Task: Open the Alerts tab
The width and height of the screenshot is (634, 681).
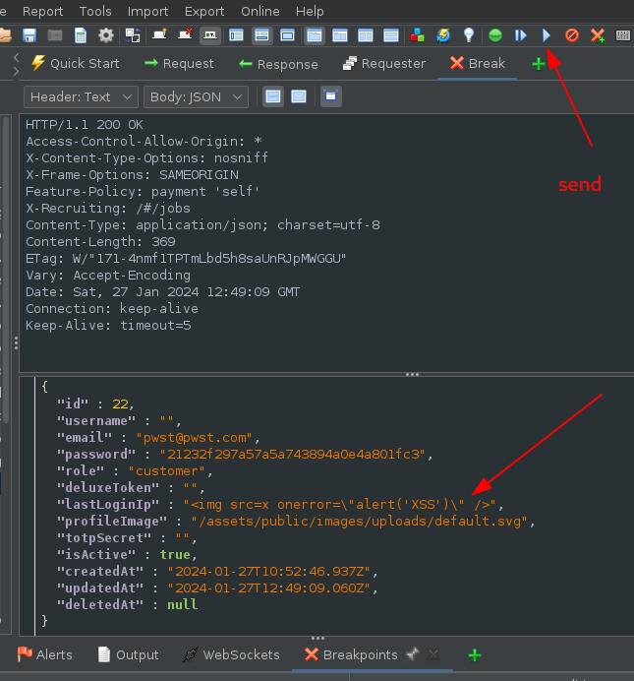Action: pyautogui.click(x=44, y=654)
